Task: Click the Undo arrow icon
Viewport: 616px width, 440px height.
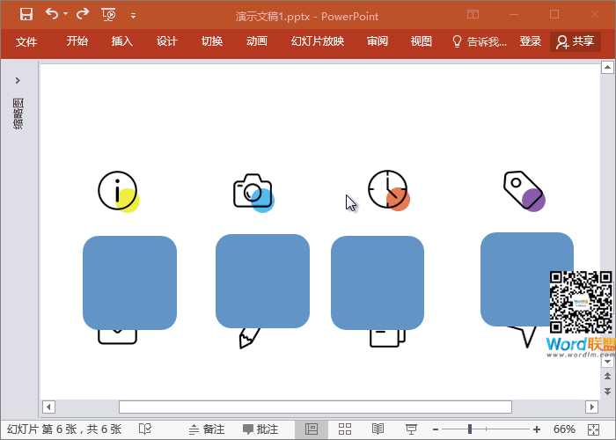Action: [x=52, y=14]
